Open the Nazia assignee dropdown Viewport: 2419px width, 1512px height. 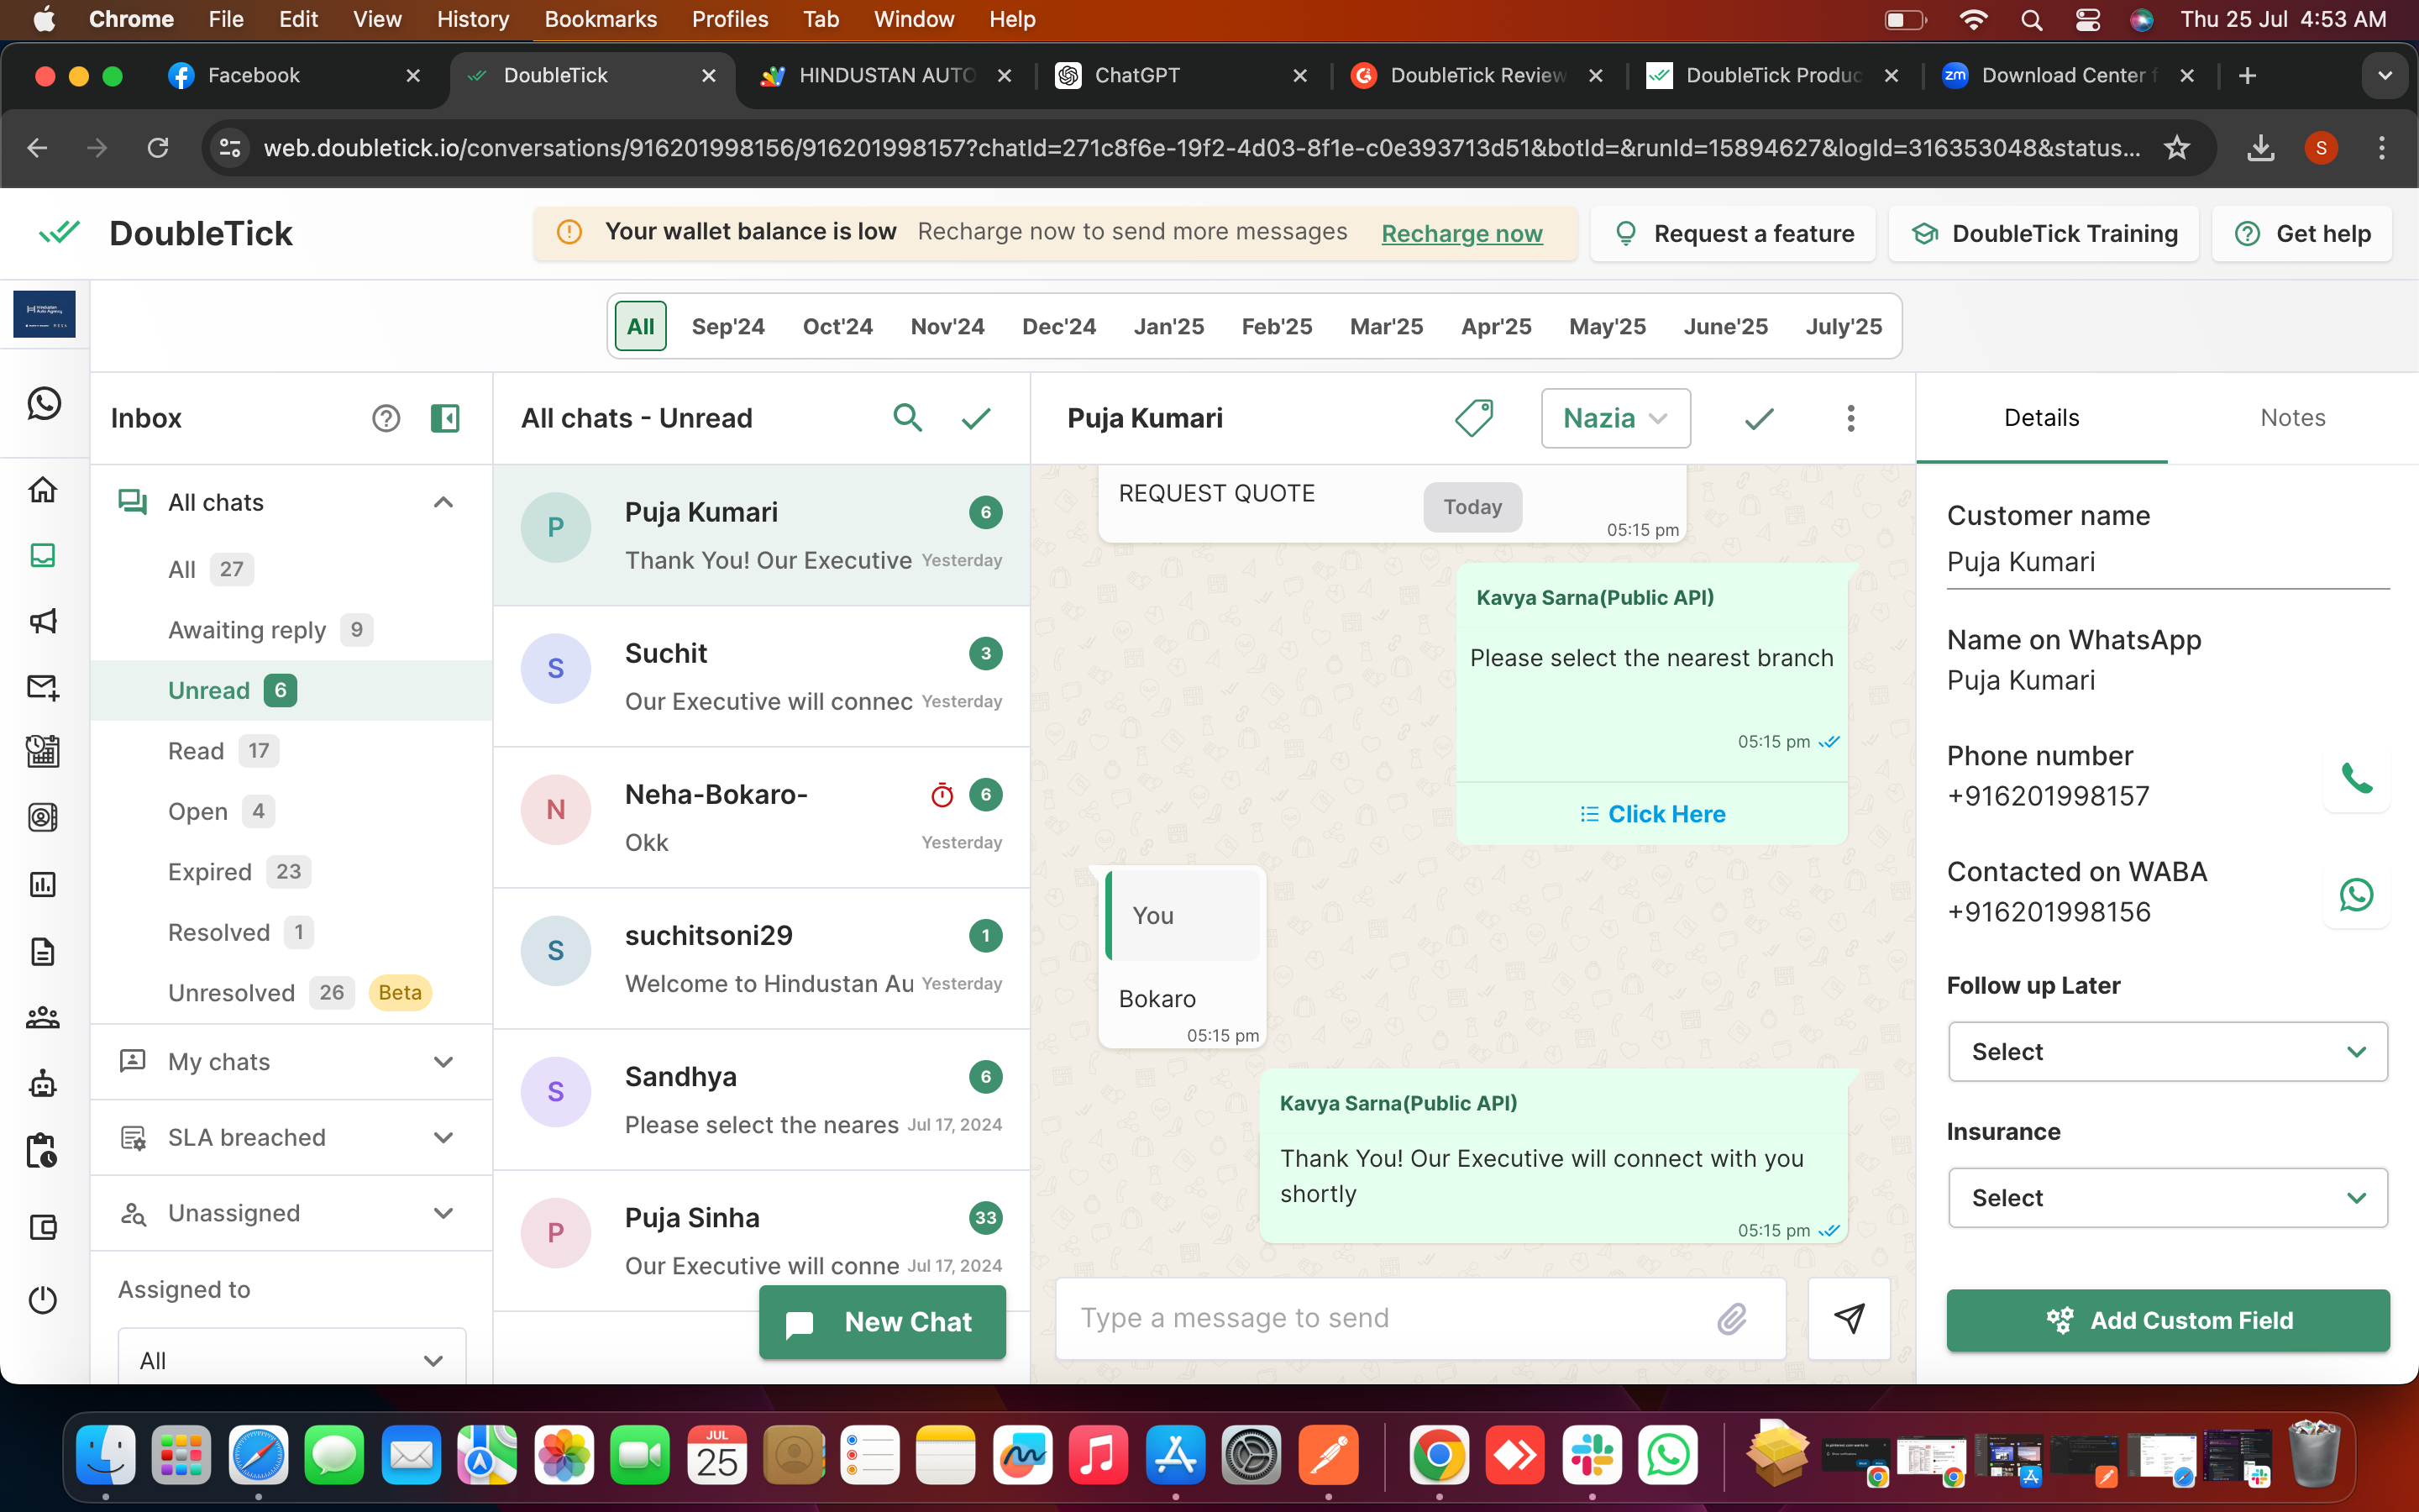pos(1615,418)
